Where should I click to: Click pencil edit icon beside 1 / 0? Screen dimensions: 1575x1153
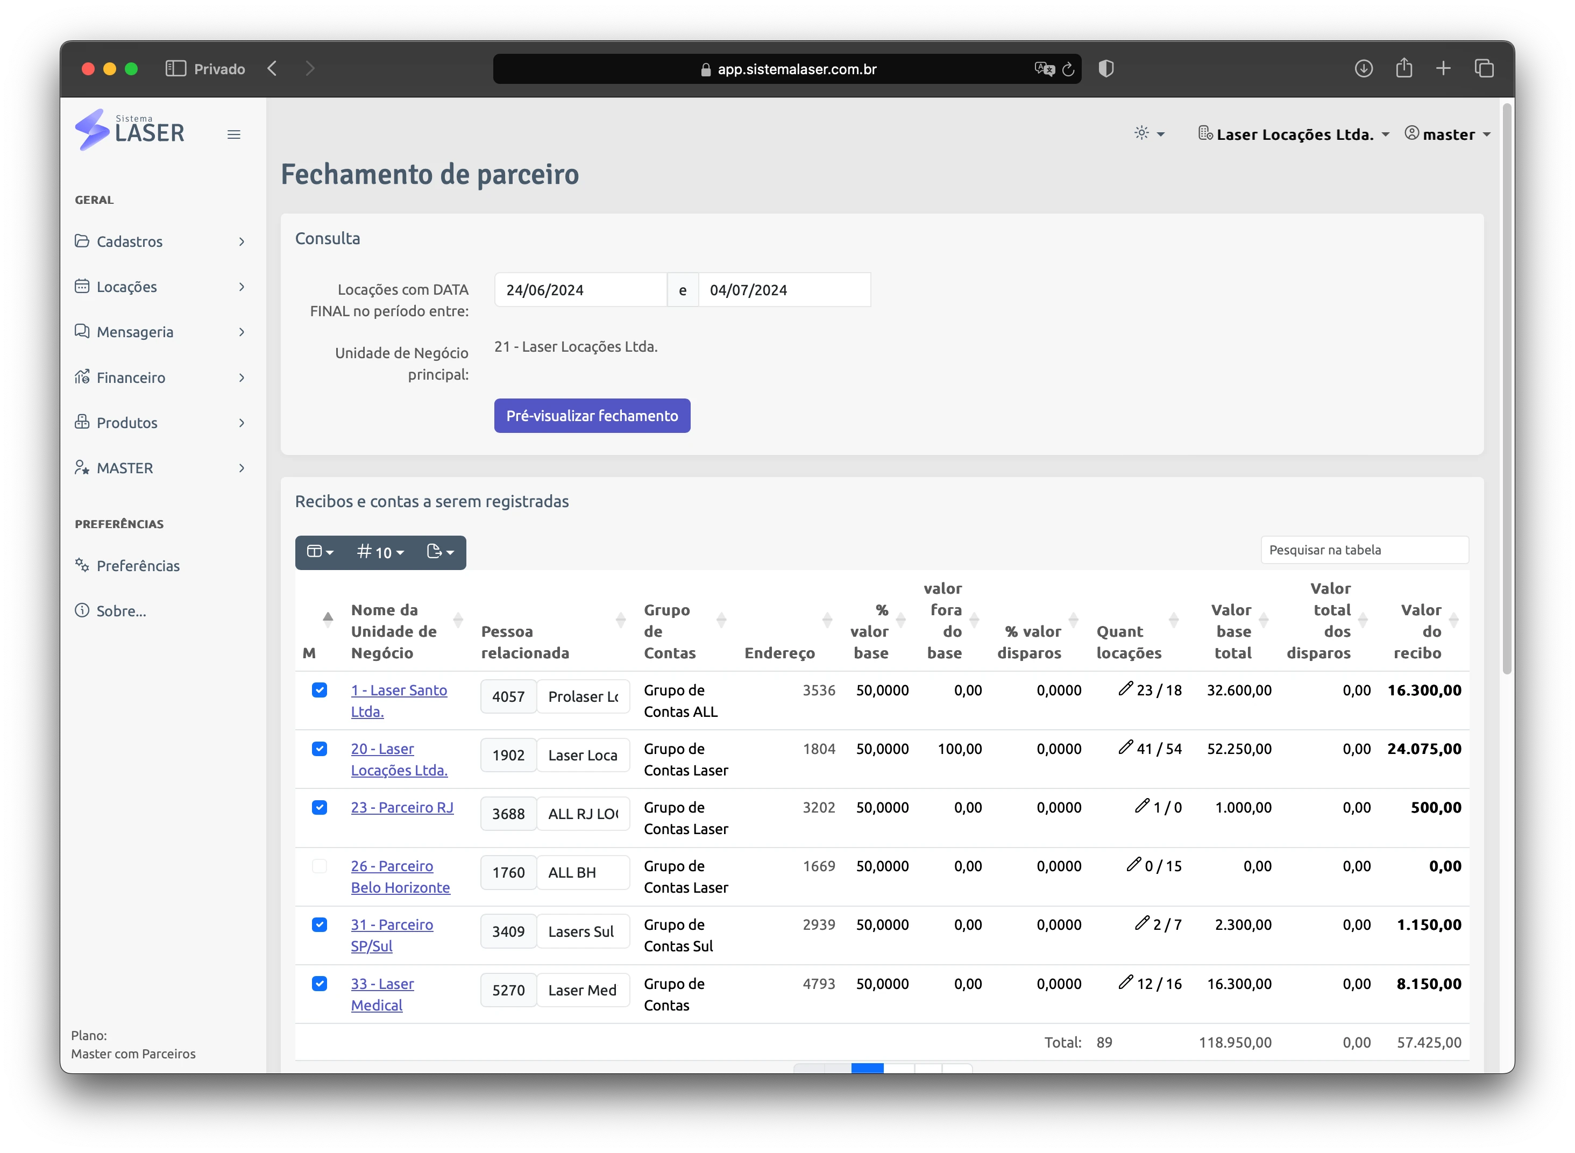point(1142,806)
